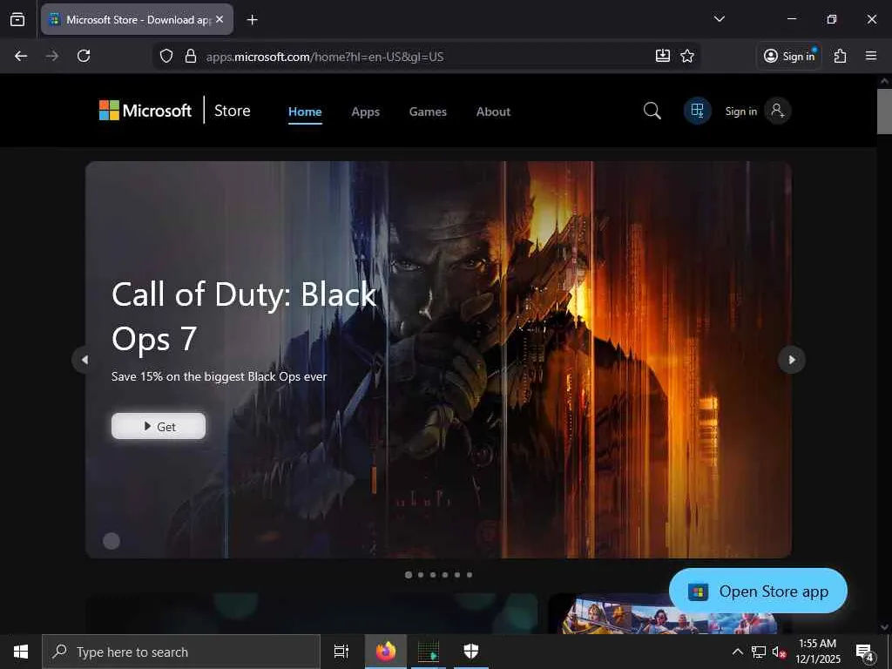Bookmark this page with the star icon
The width and height of the screenshot is (892, 669).
687,56
